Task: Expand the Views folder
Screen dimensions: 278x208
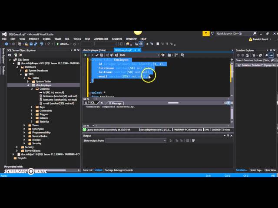Action: 24,125
